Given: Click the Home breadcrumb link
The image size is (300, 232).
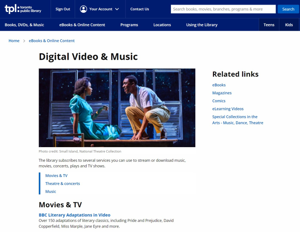Looking at the screenshot, I should point(14,41).
